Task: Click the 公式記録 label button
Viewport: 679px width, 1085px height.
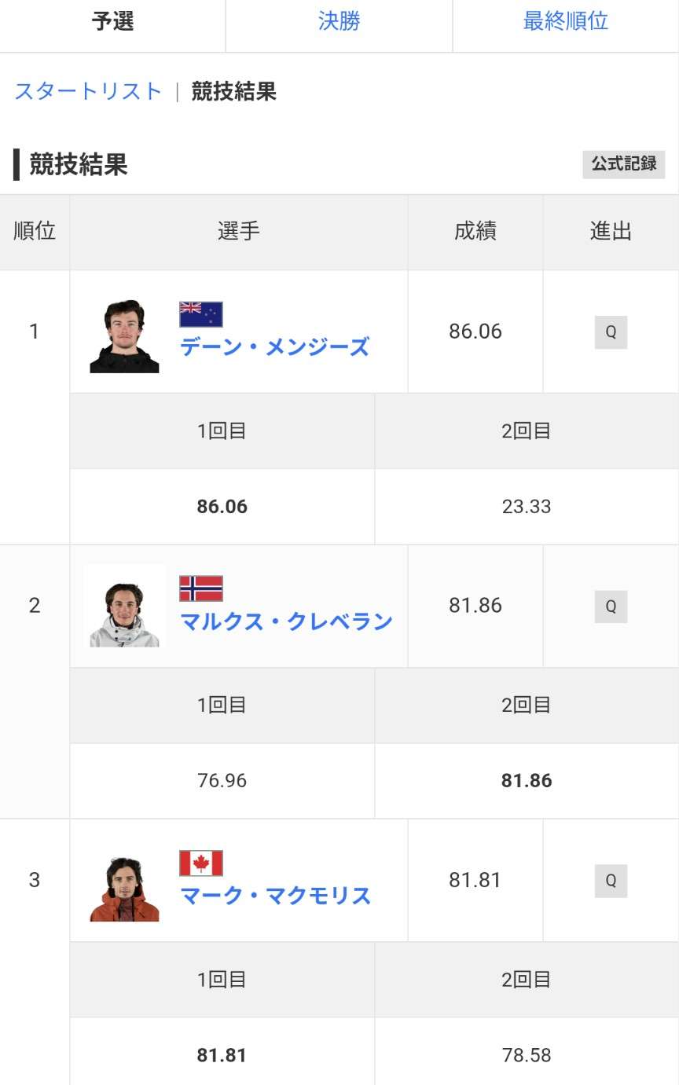Action: click(623, 164)
